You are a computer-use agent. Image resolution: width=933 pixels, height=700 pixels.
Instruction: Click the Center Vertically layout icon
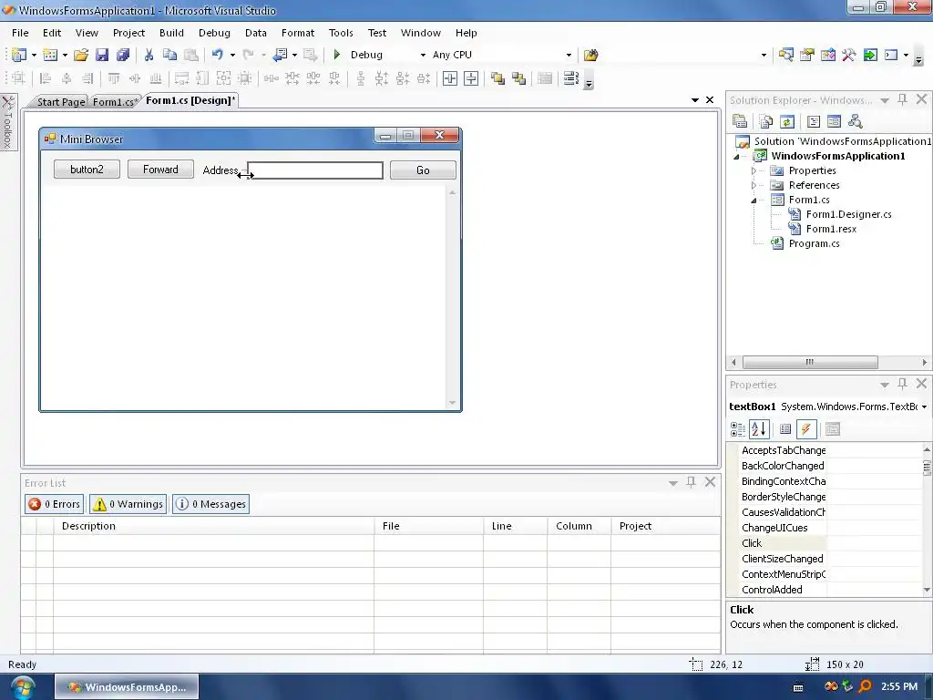[x=471, y=78]
